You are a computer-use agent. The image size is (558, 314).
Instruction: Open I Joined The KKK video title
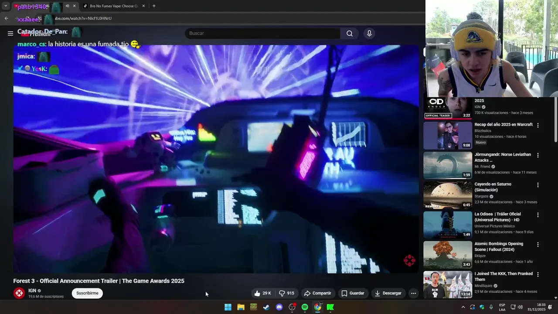pos(504,276)
